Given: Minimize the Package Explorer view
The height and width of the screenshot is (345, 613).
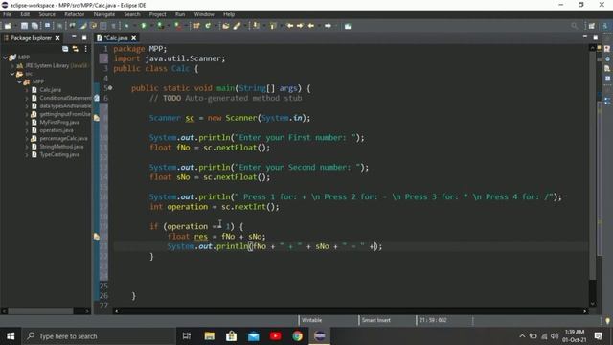Looking at the screenshot, I should [x=74, y=37].
